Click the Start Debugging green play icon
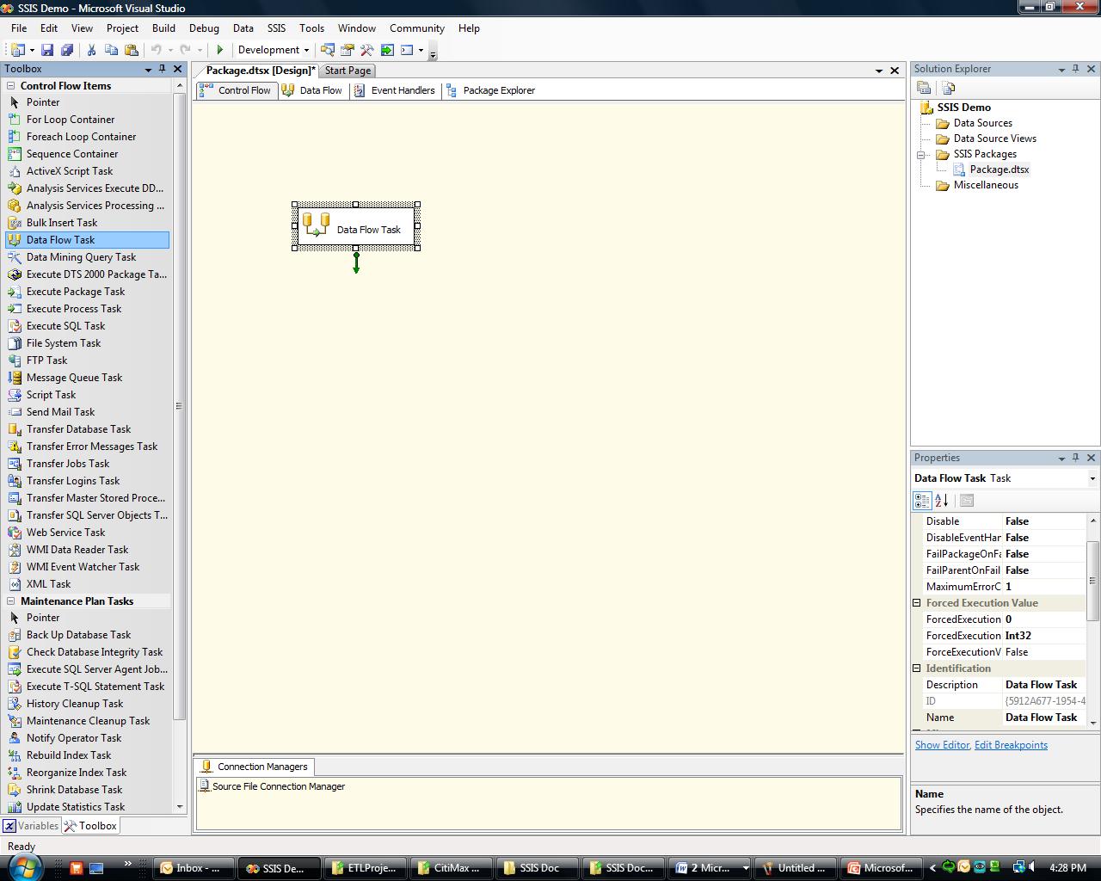This screenshot has width=1101, height=881. [220, 50]
